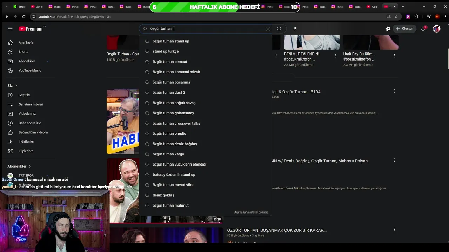Screen dimensions: 449x252
Task: Bookmark this page with the star icon
Action: pyautogui.click(x=396, y=16)
